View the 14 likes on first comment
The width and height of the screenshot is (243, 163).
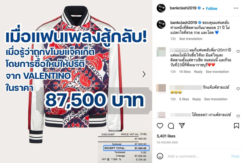(185, 72)
